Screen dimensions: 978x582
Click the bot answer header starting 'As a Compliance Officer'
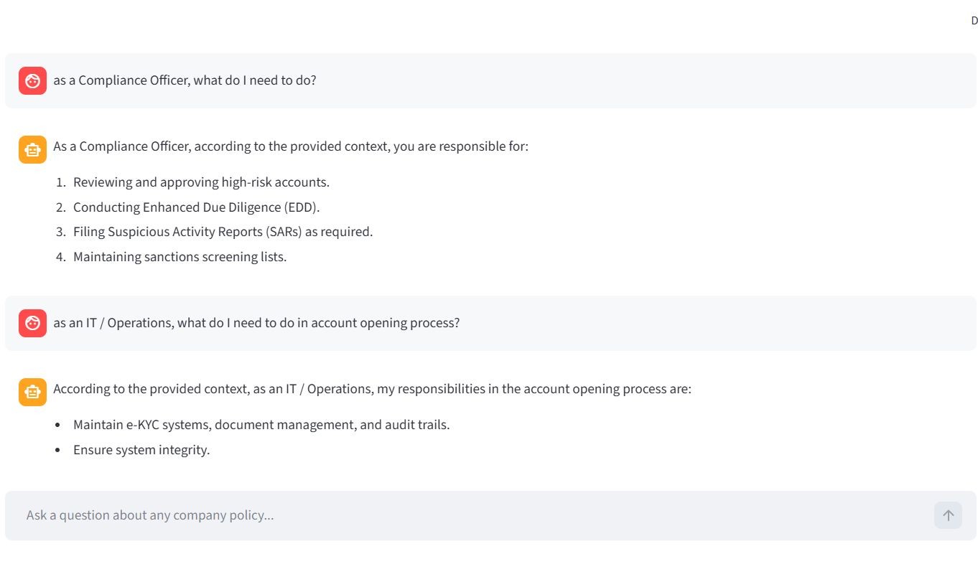tap(290, 146)
